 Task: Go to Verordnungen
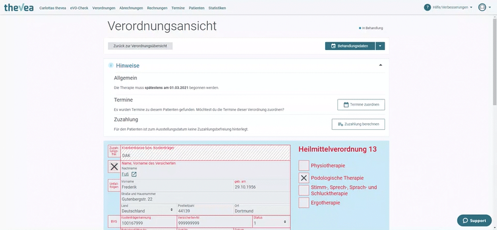point(104,8)
